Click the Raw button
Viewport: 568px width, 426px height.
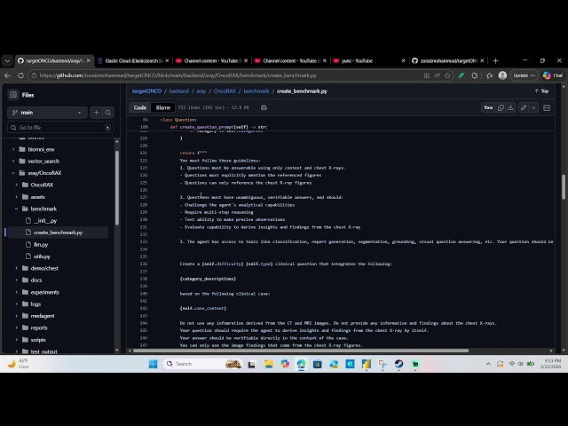click(x=487, y=107)
